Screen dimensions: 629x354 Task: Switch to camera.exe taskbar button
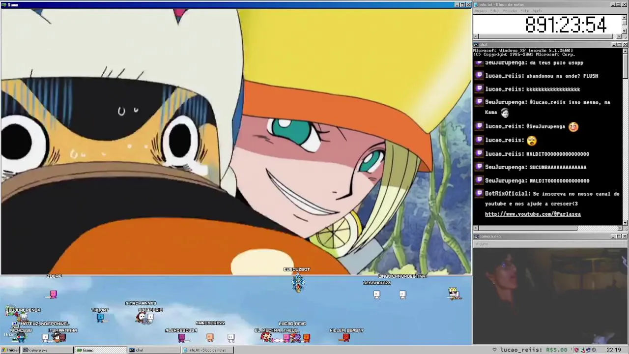48,350
